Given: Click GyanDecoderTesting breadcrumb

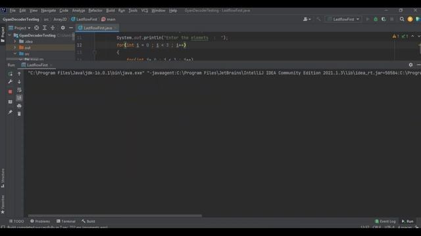Looking at the screenshot, I should coord(21,19).
